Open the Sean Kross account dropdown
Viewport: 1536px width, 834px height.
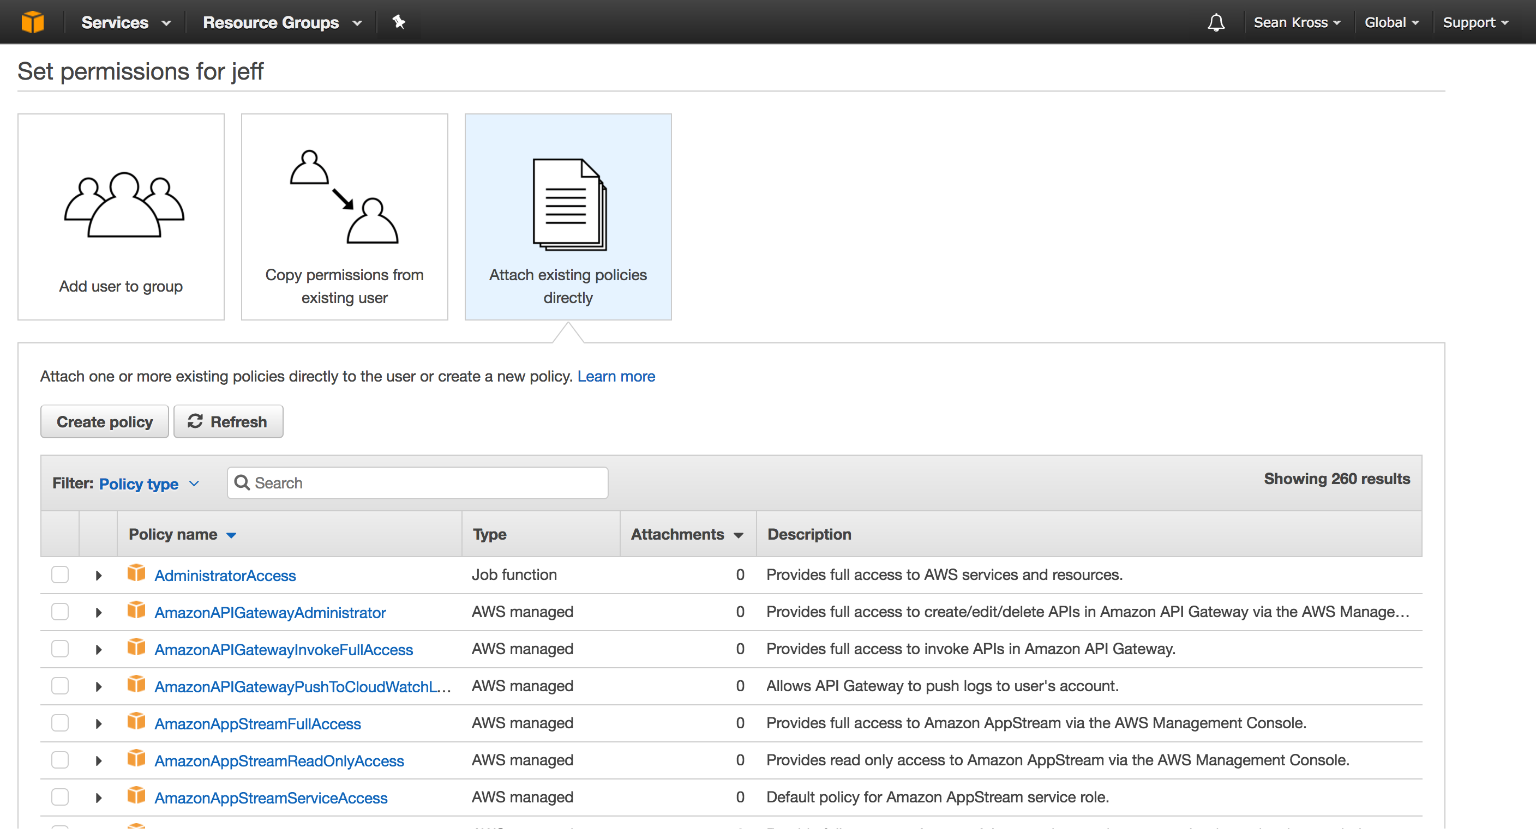1297,23
